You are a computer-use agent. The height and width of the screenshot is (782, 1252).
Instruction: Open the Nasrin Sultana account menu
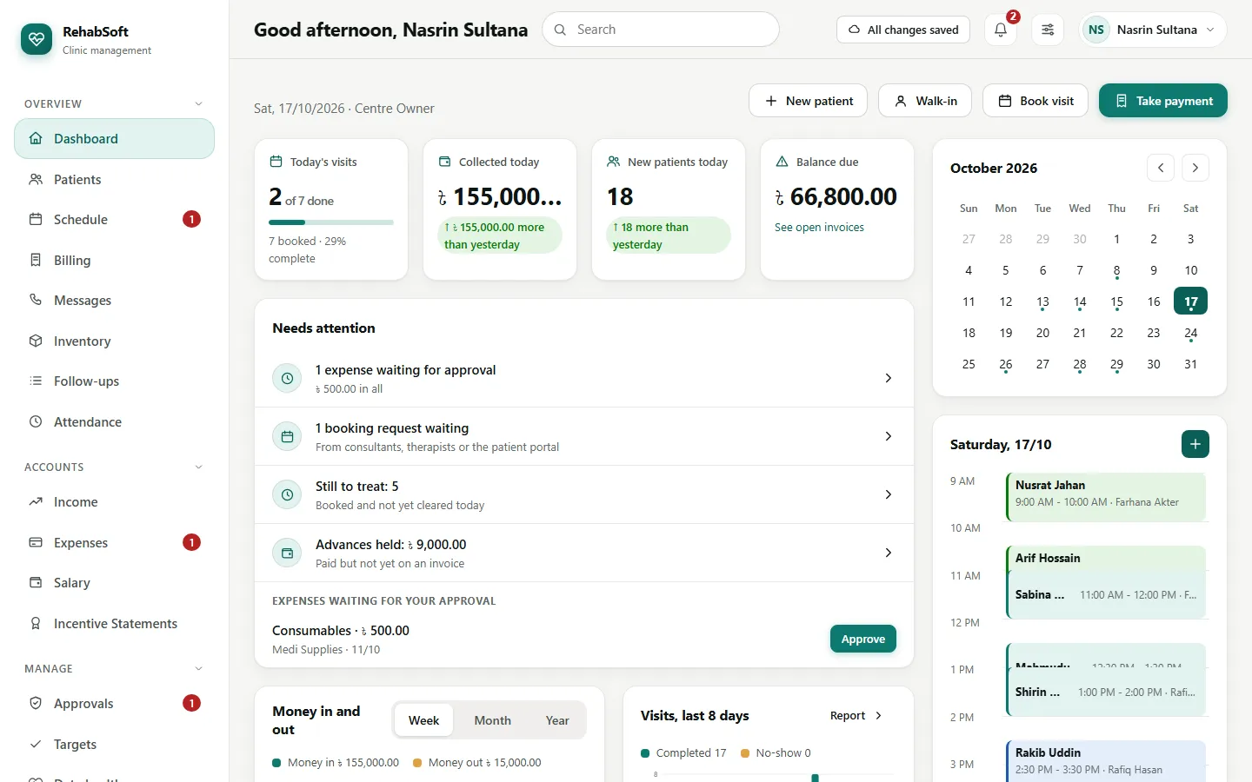pos(1153,30)
